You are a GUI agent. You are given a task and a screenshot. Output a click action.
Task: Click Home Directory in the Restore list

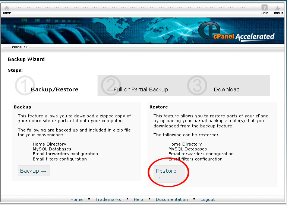point(185,144)
